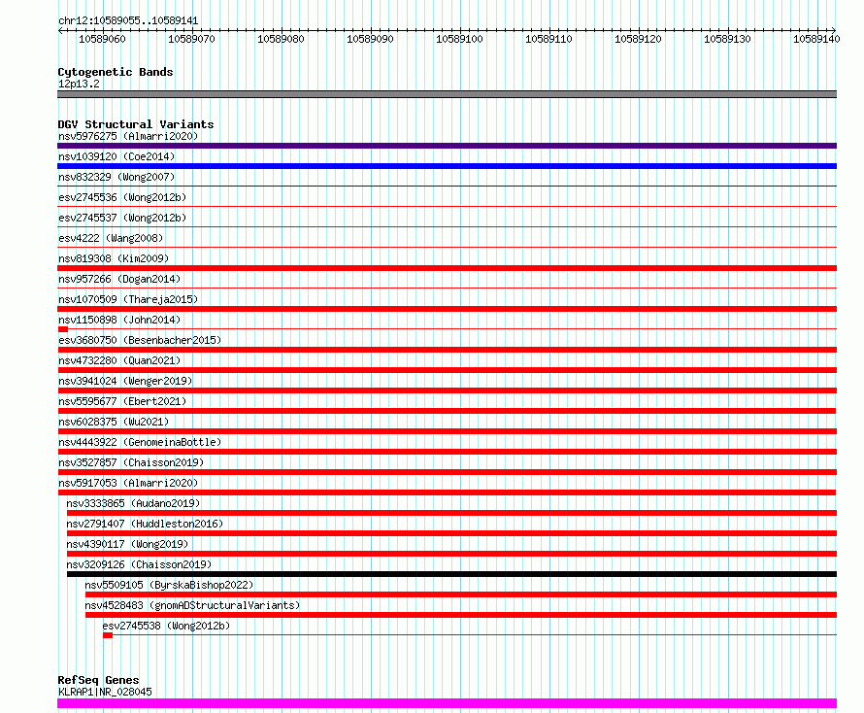Click the nsv4528483 (gnomADStructuralVariants) label
Viewport: 864px width, 713px height.
(x=192, y=605)
